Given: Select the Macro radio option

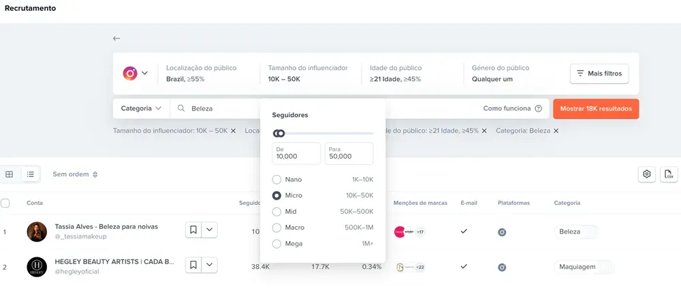Looking at the screenshot, I should pyautogui.click(x=276, y=227).
